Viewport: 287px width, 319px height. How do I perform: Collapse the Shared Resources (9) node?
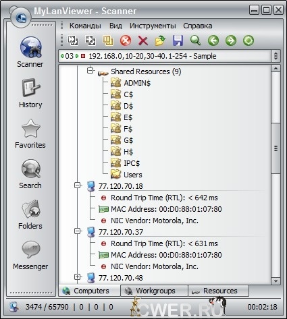(90, 71)
